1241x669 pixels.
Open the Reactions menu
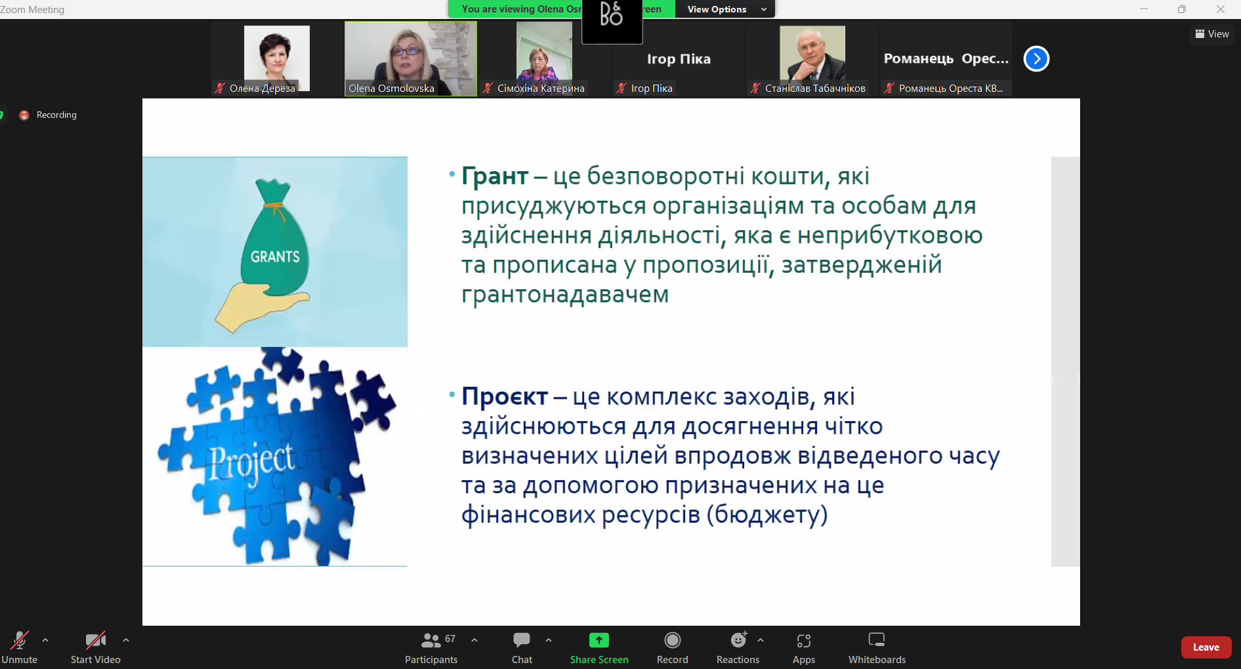pos(738,647)
